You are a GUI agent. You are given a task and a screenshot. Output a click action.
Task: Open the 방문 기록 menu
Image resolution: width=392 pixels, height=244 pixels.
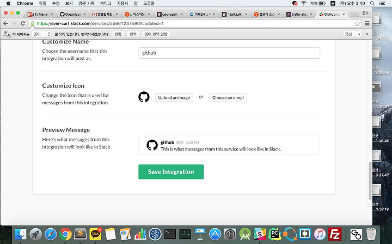click(86, 3)
